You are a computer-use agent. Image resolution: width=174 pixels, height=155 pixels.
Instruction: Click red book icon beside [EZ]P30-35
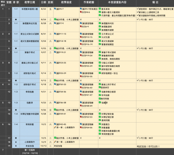[81, 76]
